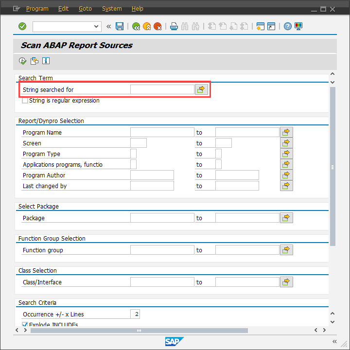Click the Class/Interface from field
This screenshot has width=350, height=350.
click(x=162, y=282)
